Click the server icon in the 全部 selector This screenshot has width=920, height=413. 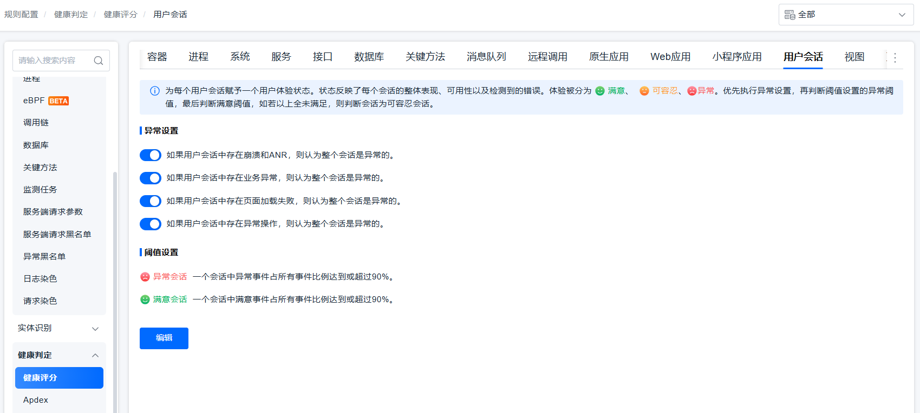click(x=790, y=15)
